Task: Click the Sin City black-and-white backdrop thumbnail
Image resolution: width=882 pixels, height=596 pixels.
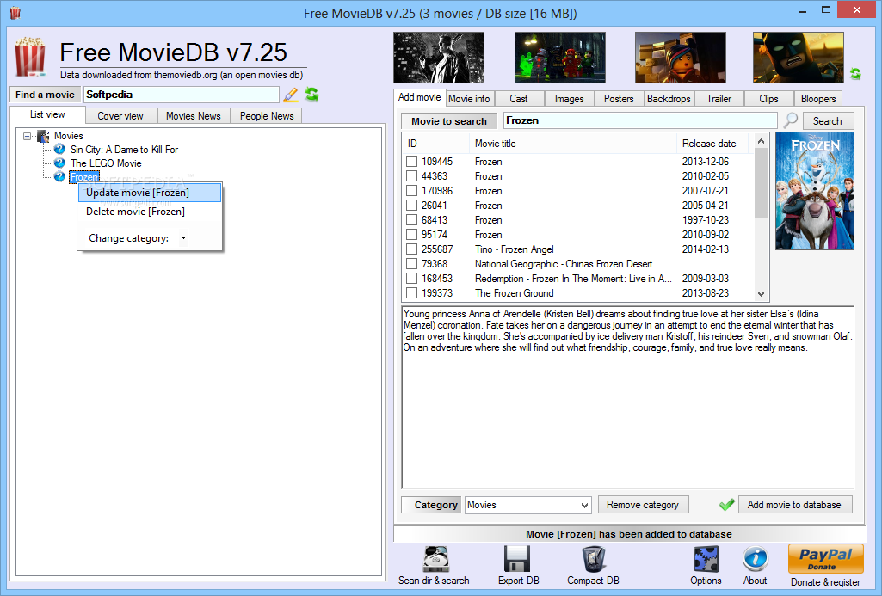Action: 439,58
